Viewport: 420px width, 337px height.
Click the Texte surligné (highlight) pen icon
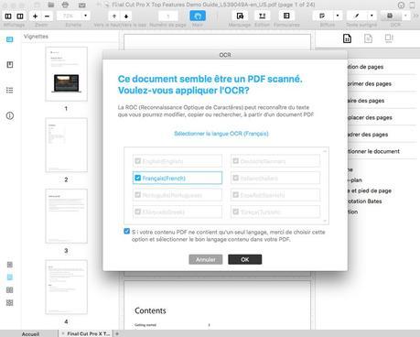click(356, 16)
